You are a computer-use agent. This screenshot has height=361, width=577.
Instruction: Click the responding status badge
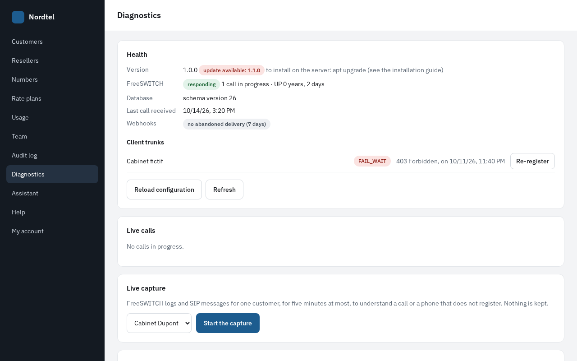(201, 84)
